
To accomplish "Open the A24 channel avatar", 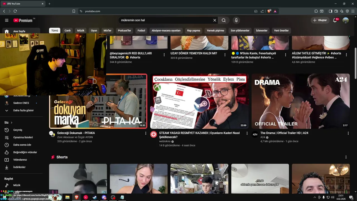I will 255,134.
